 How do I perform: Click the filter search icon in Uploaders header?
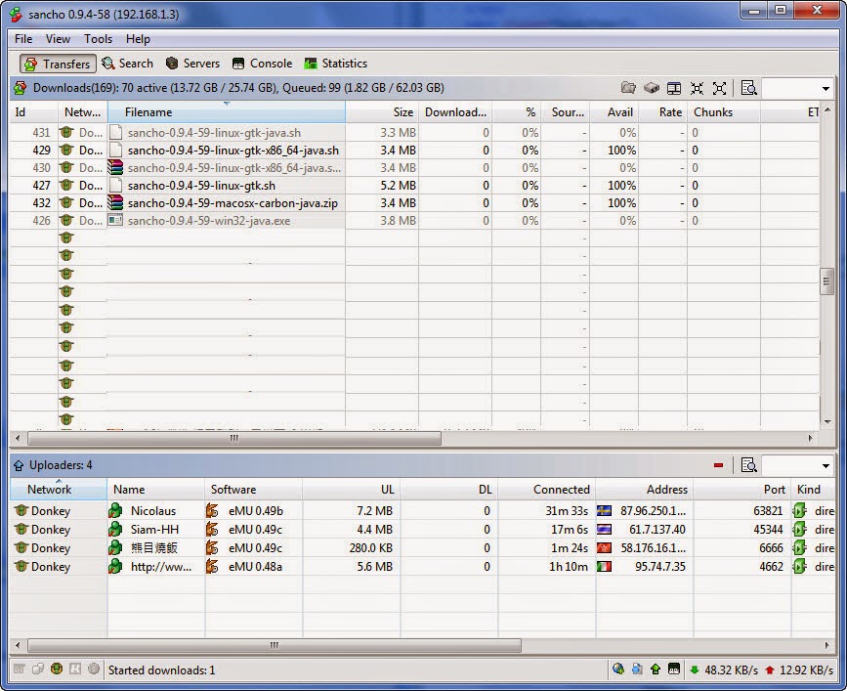(x=748, y=465)
